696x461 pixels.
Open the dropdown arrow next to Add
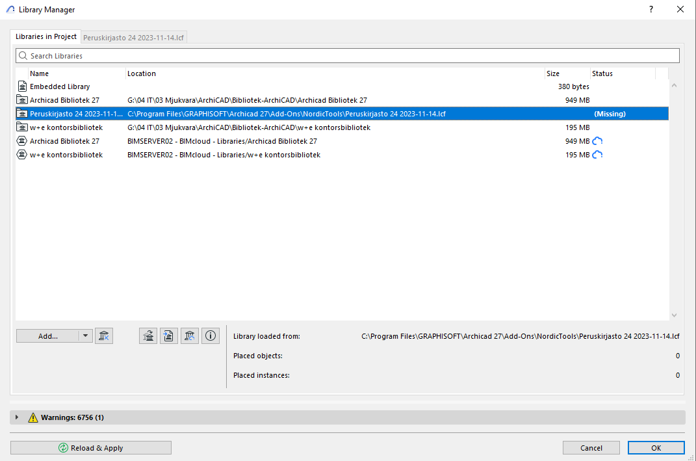coord(85,336)
